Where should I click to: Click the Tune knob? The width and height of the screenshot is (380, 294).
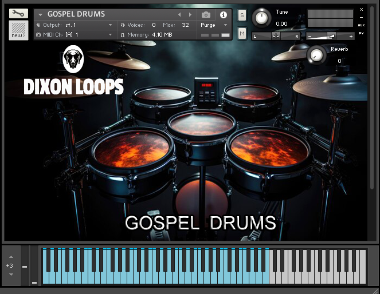(x=262, y=18)
